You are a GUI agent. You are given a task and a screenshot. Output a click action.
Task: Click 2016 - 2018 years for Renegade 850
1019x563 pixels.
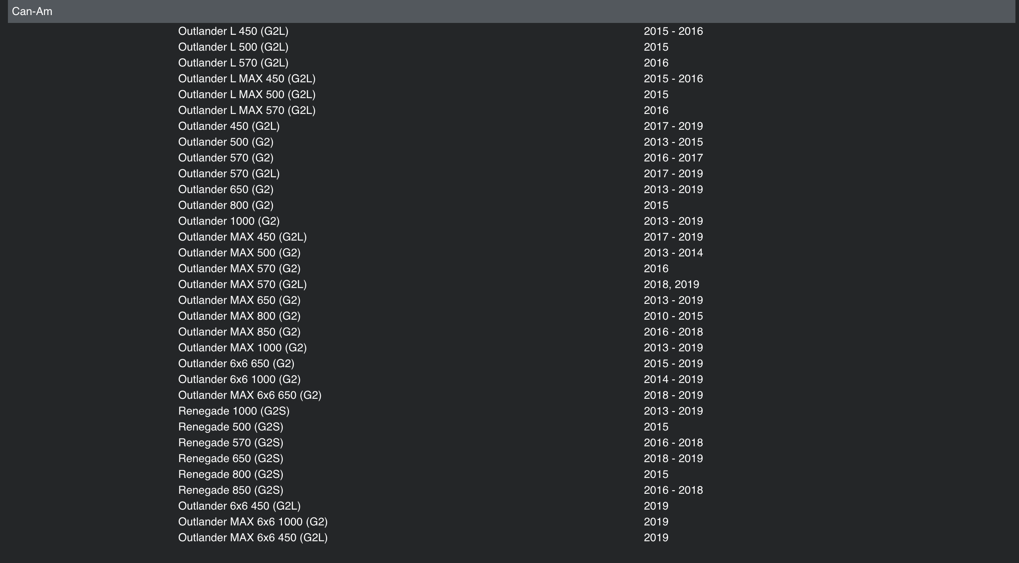673,490
